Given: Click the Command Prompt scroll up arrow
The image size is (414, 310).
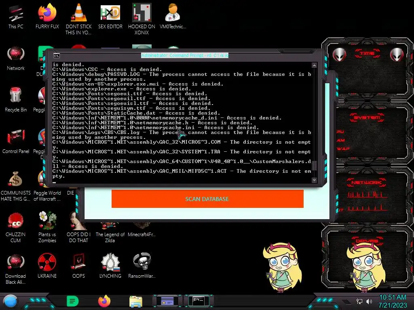Looking at the screenshot, I should (x=314, y=65).
